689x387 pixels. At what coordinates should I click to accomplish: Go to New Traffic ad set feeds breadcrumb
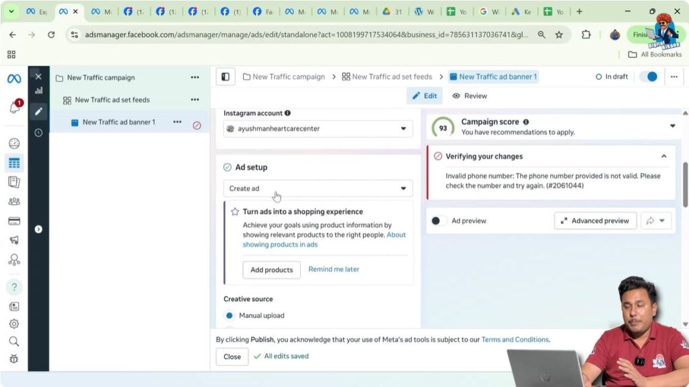(x=387, y=77)
